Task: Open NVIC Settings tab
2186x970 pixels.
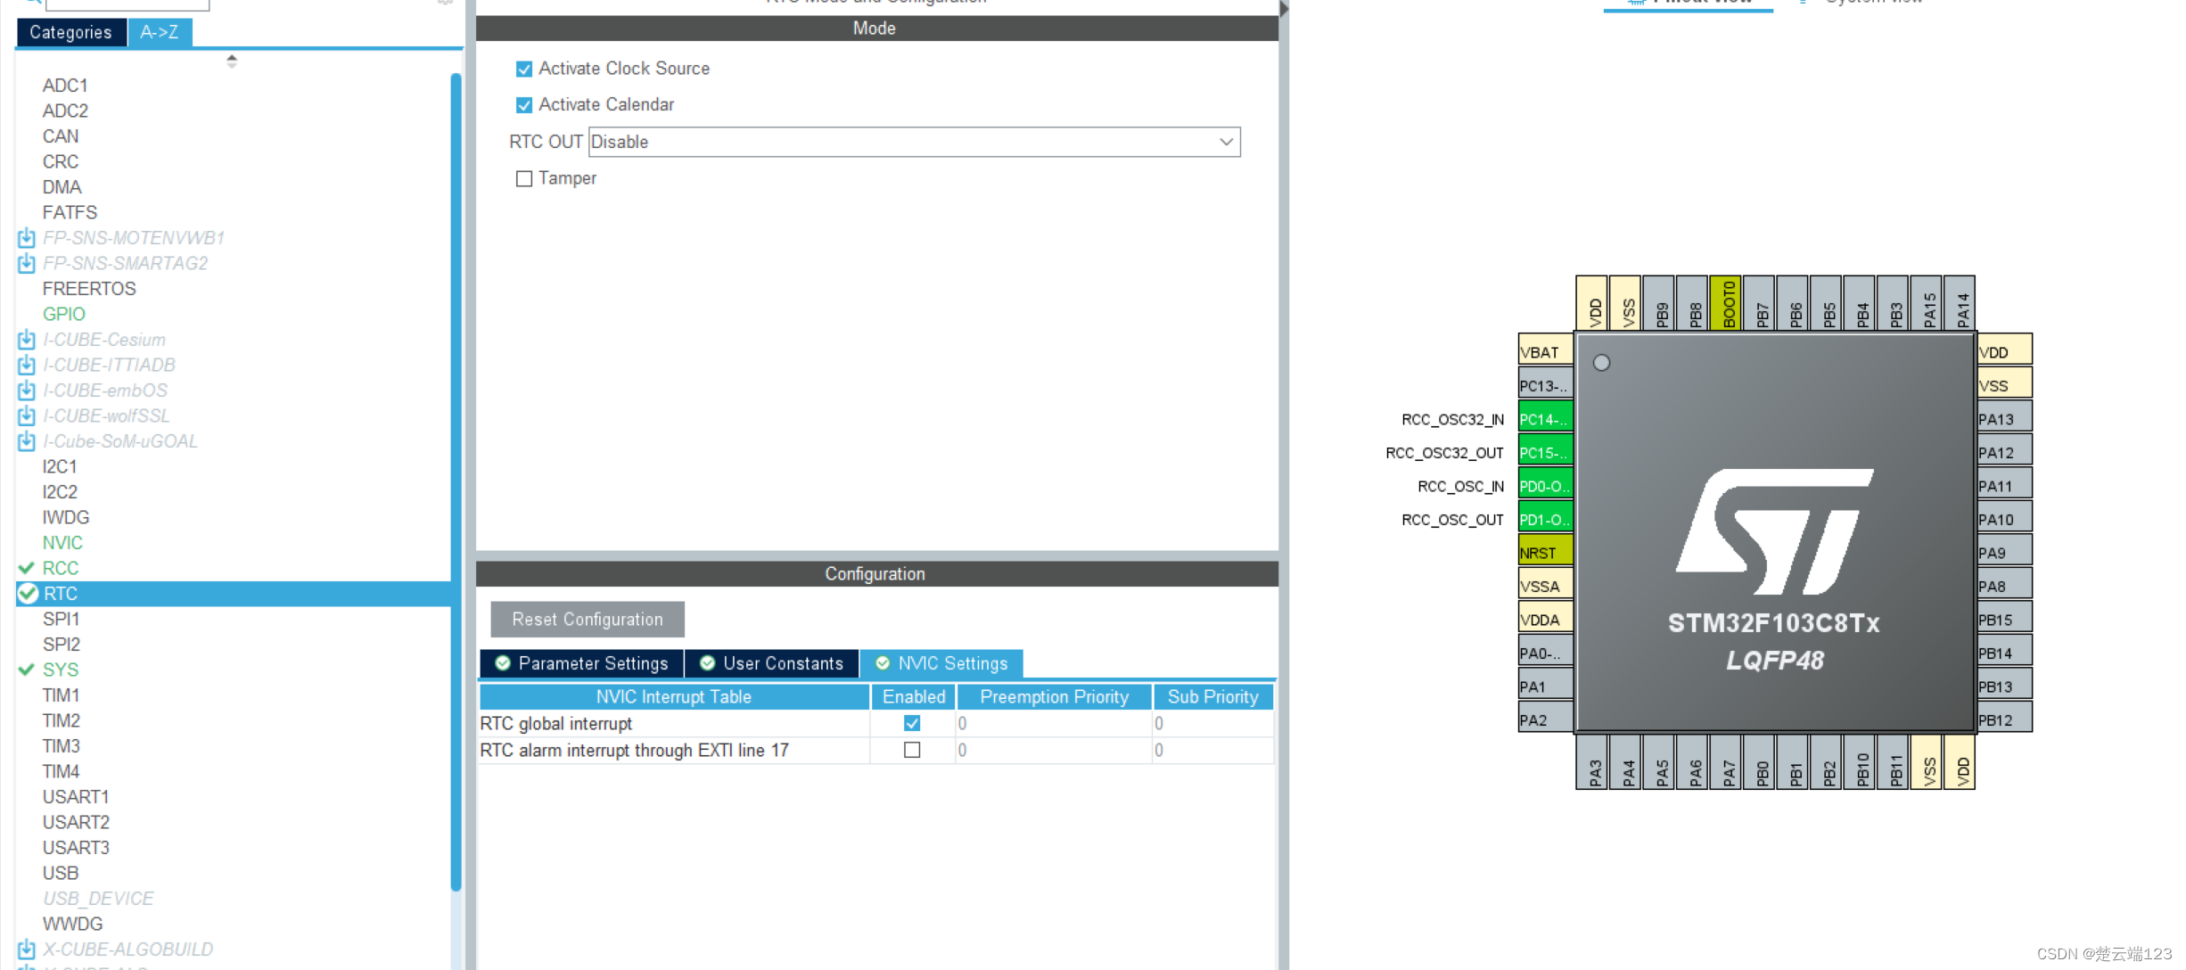Action: tap(942, 663)
